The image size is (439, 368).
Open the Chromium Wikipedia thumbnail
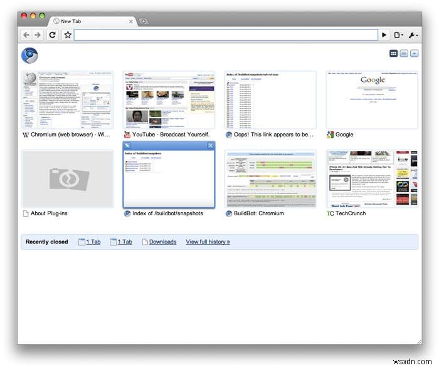(x=68, y=100)
